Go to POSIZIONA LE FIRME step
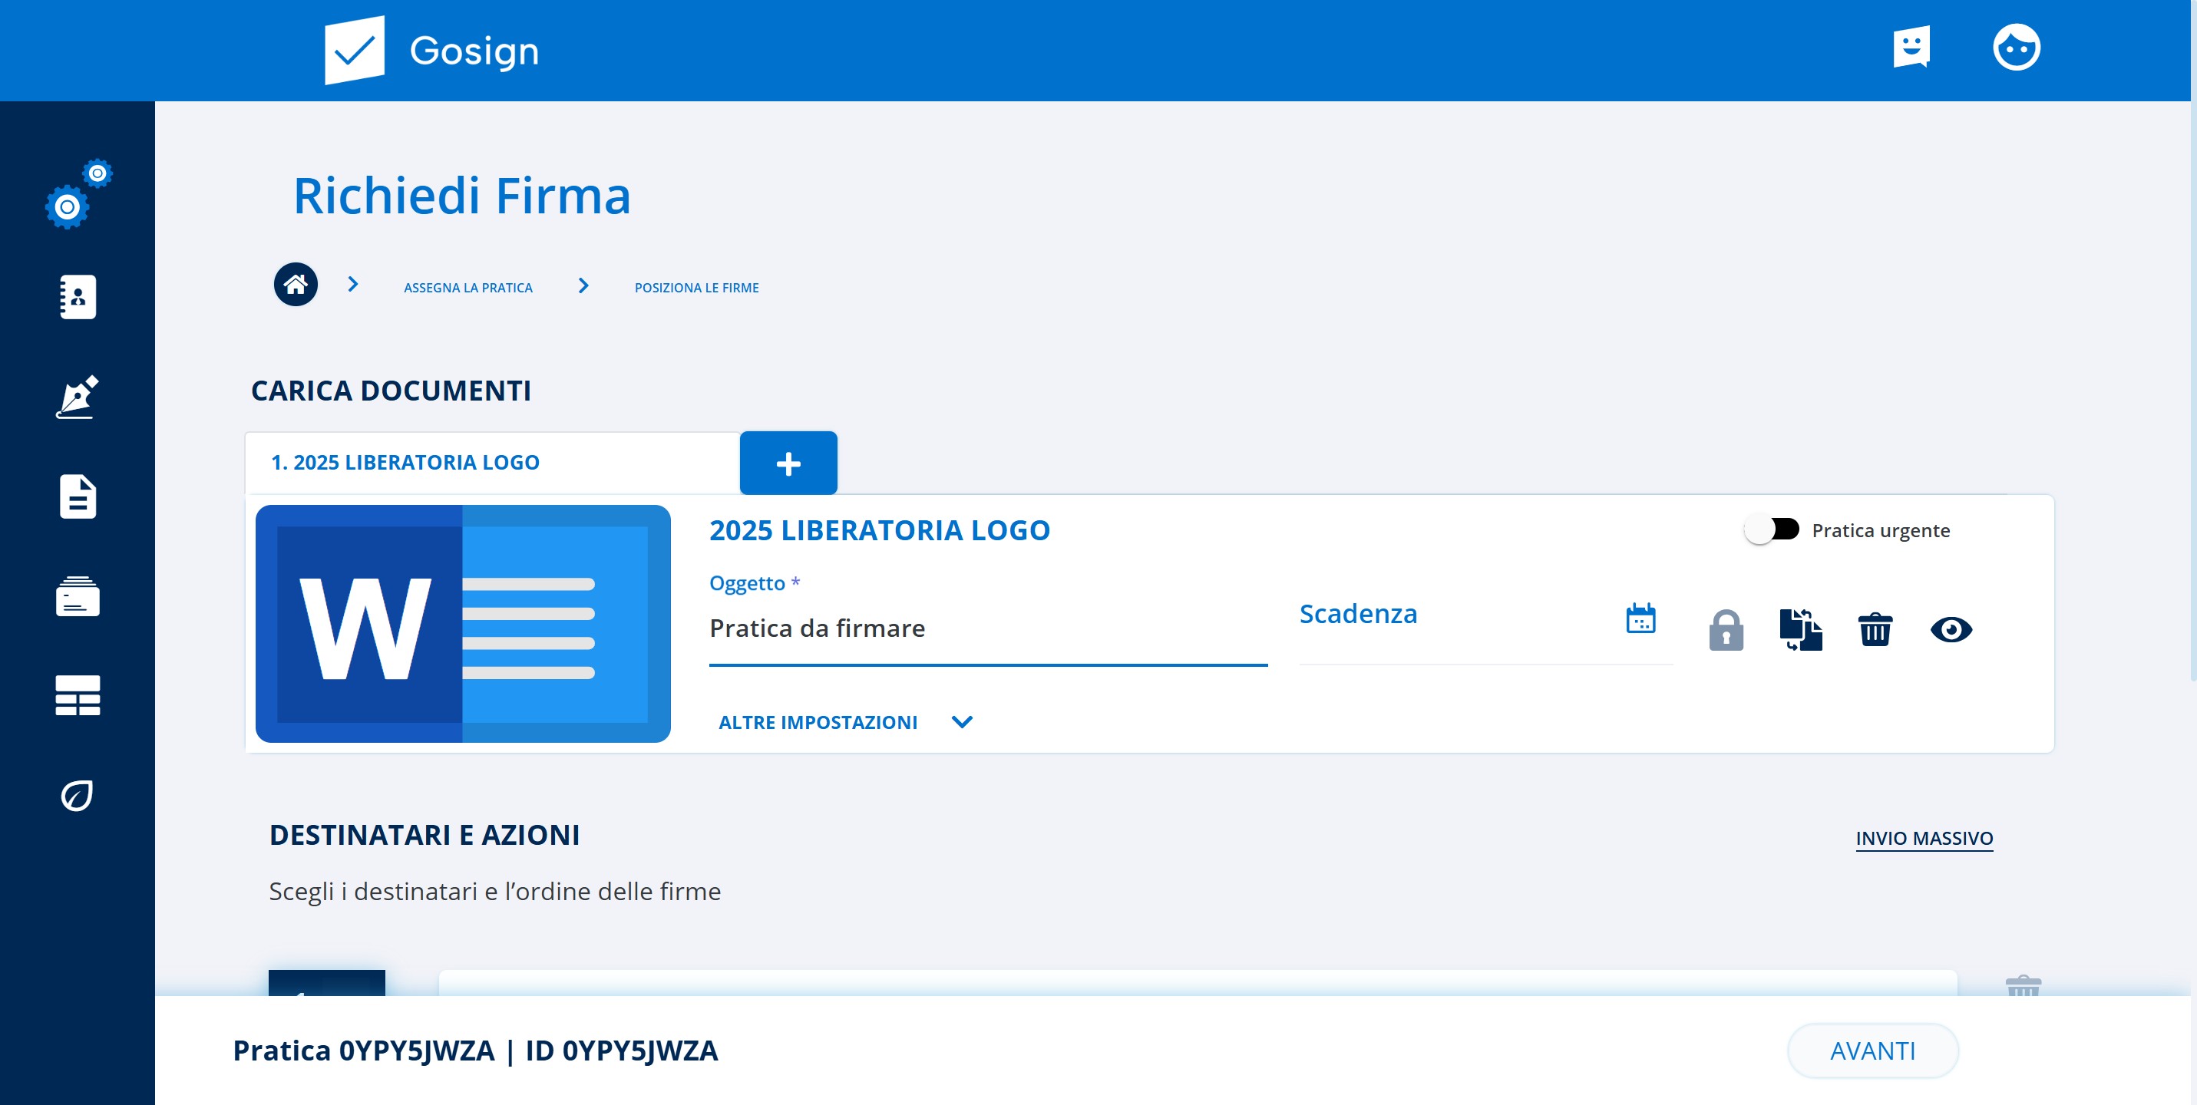 696,287
